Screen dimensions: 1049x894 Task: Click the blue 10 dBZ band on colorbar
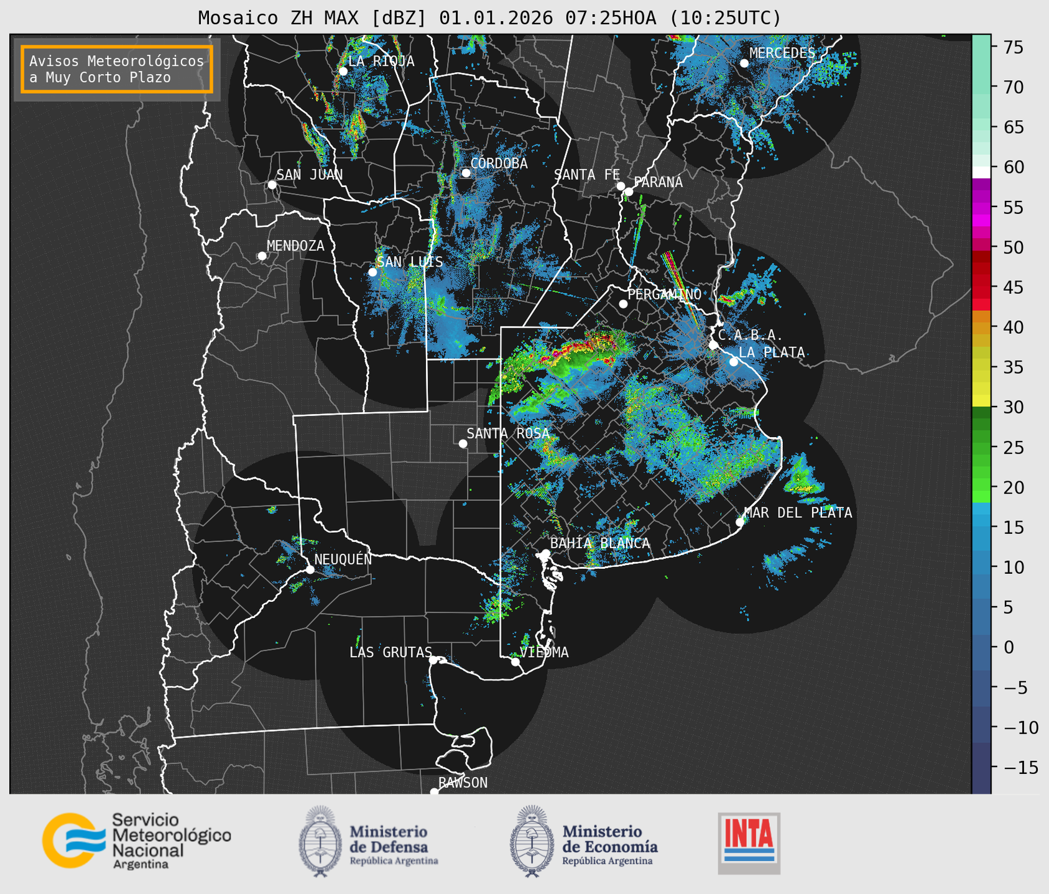[x=981, y=567]
